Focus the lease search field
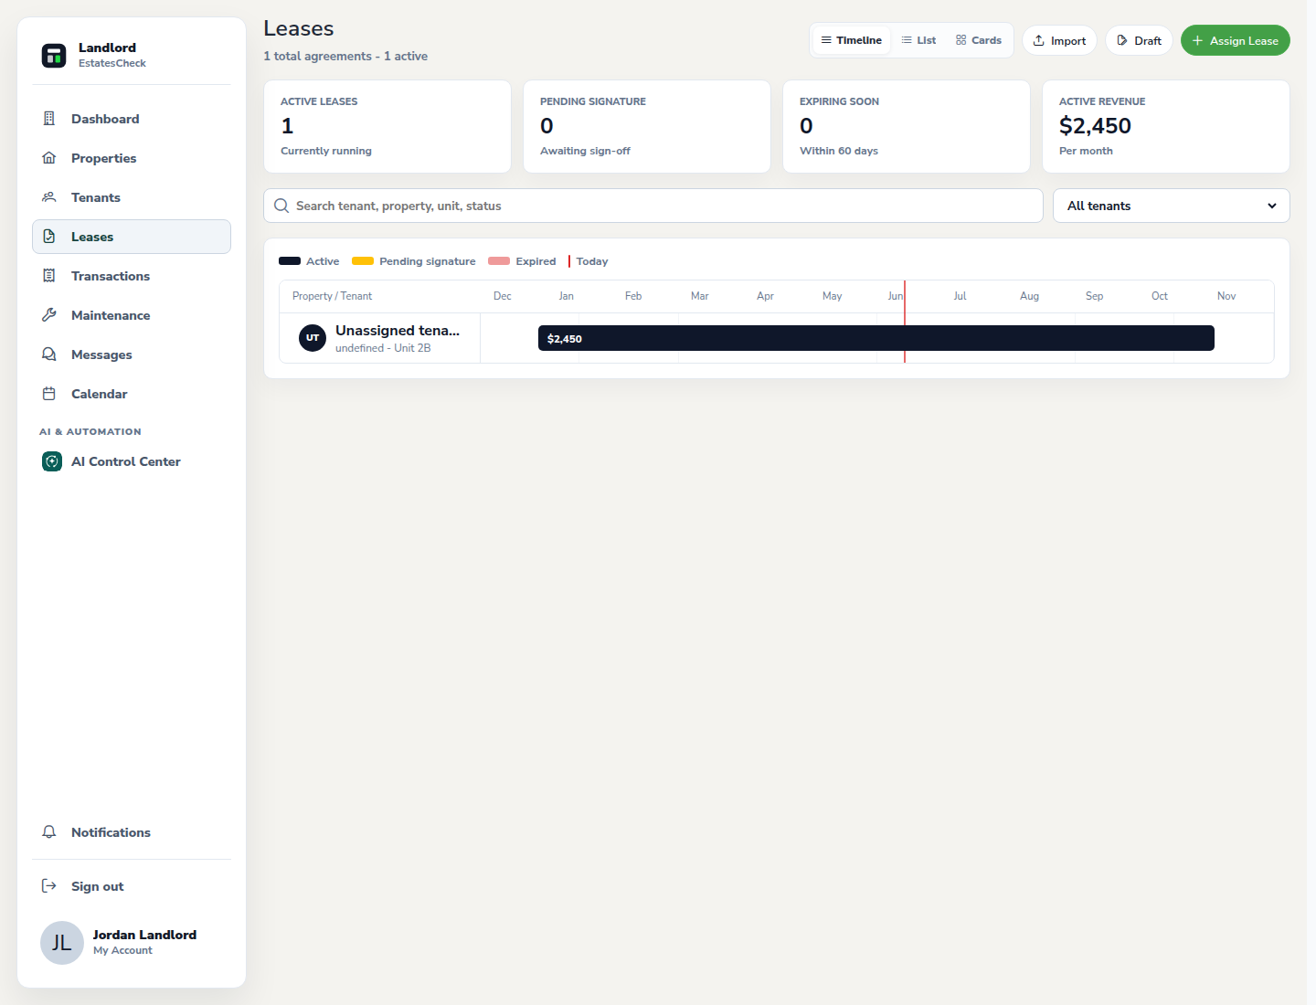 (x=653, y=206)
